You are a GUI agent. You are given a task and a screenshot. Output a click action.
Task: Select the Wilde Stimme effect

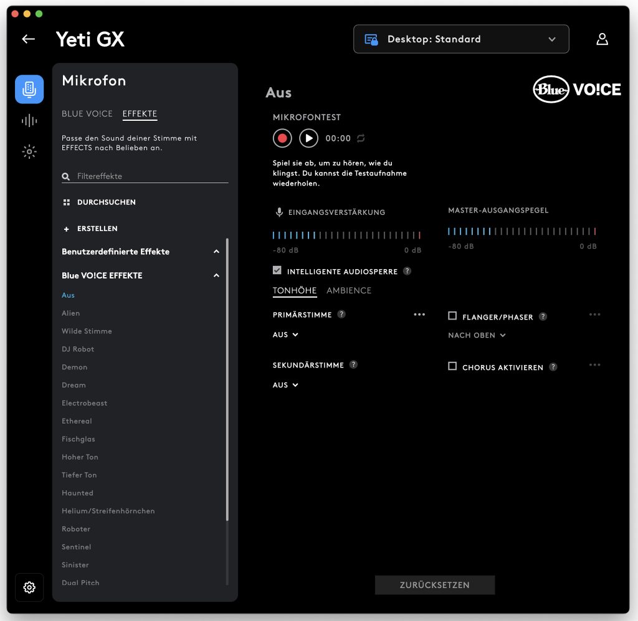tap(87, 331)
